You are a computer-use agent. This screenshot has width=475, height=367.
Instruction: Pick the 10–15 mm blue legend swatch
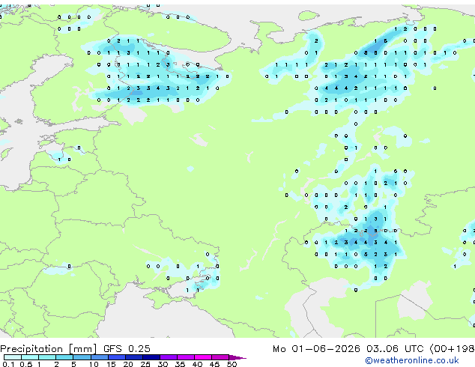pyautogui.click(x=100, y=357)
